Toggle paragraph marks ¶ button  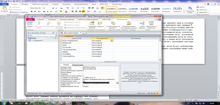103,8
